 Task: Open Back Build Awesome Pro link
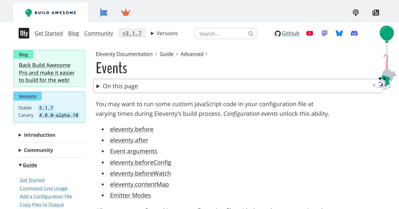pos(47,73)
